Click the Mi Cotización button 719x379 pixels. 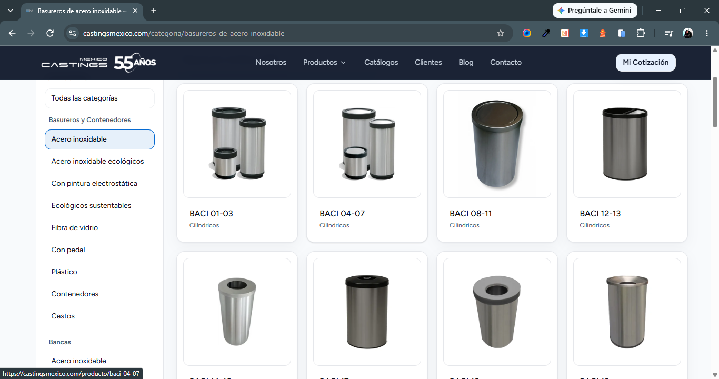coord(646,62)
